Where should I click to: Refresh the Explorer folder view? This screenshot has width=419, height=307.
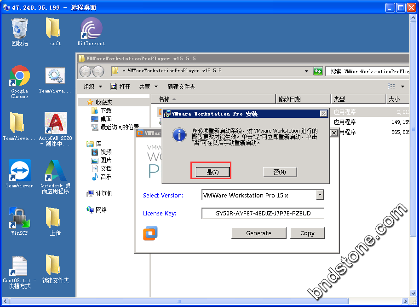point(318,71)
